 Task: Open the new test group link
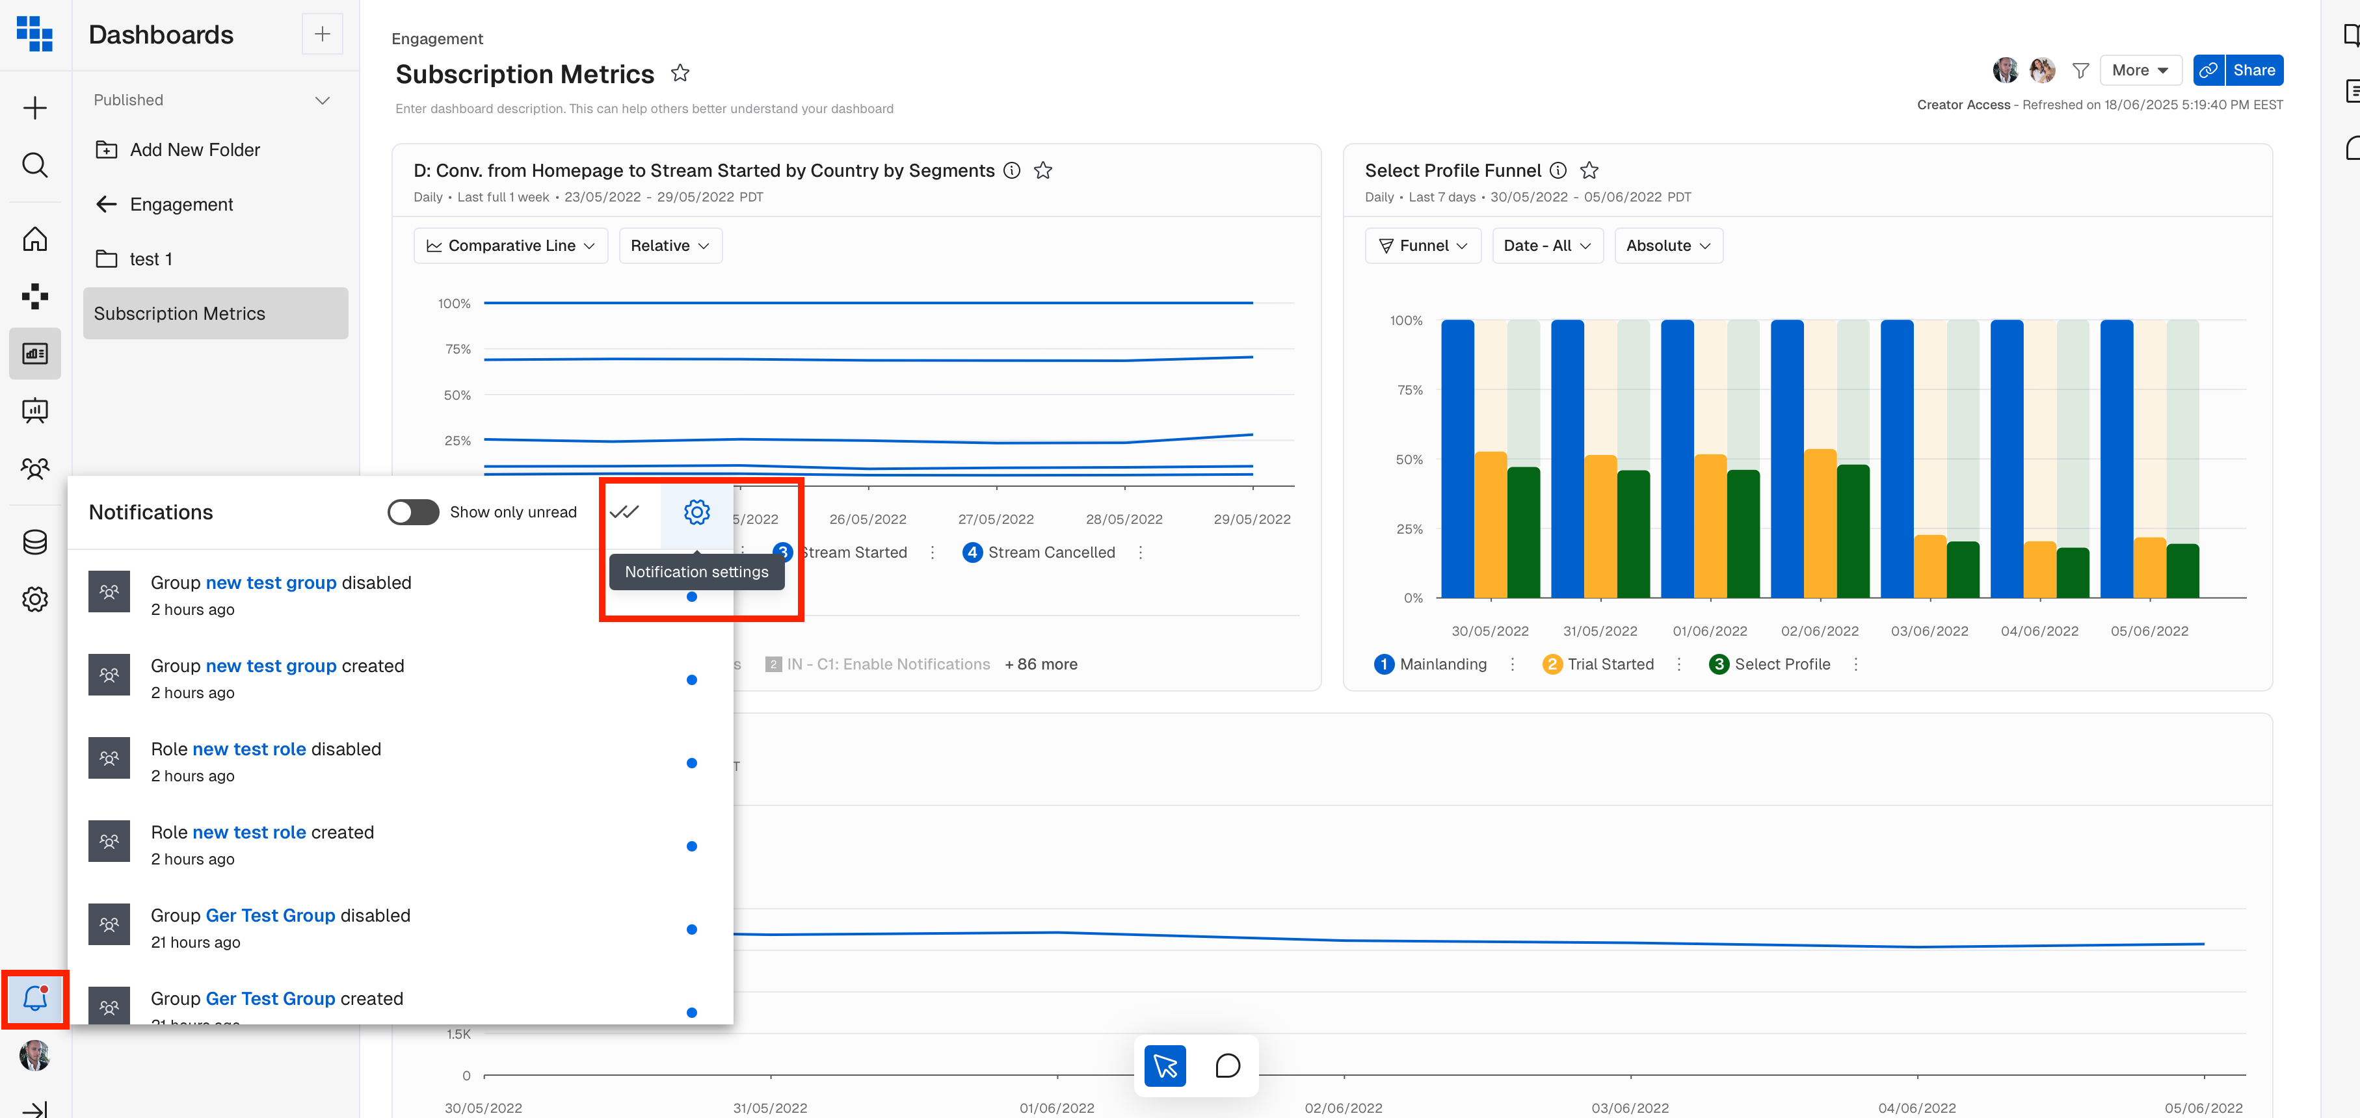pos(271,582)
